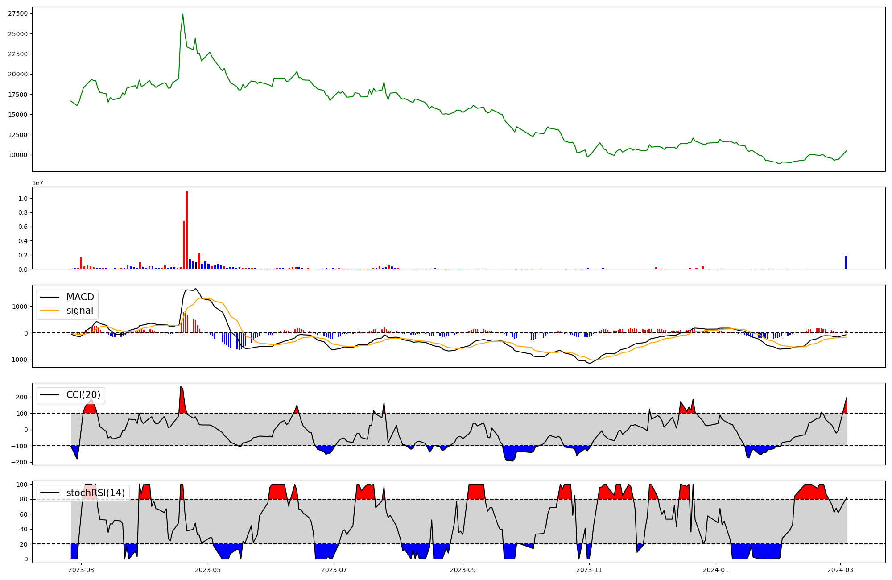Viewport: 892px width, 580px height.
Task: Click the 2023-11 x-axis date label
Action: (x=589, y=570)
